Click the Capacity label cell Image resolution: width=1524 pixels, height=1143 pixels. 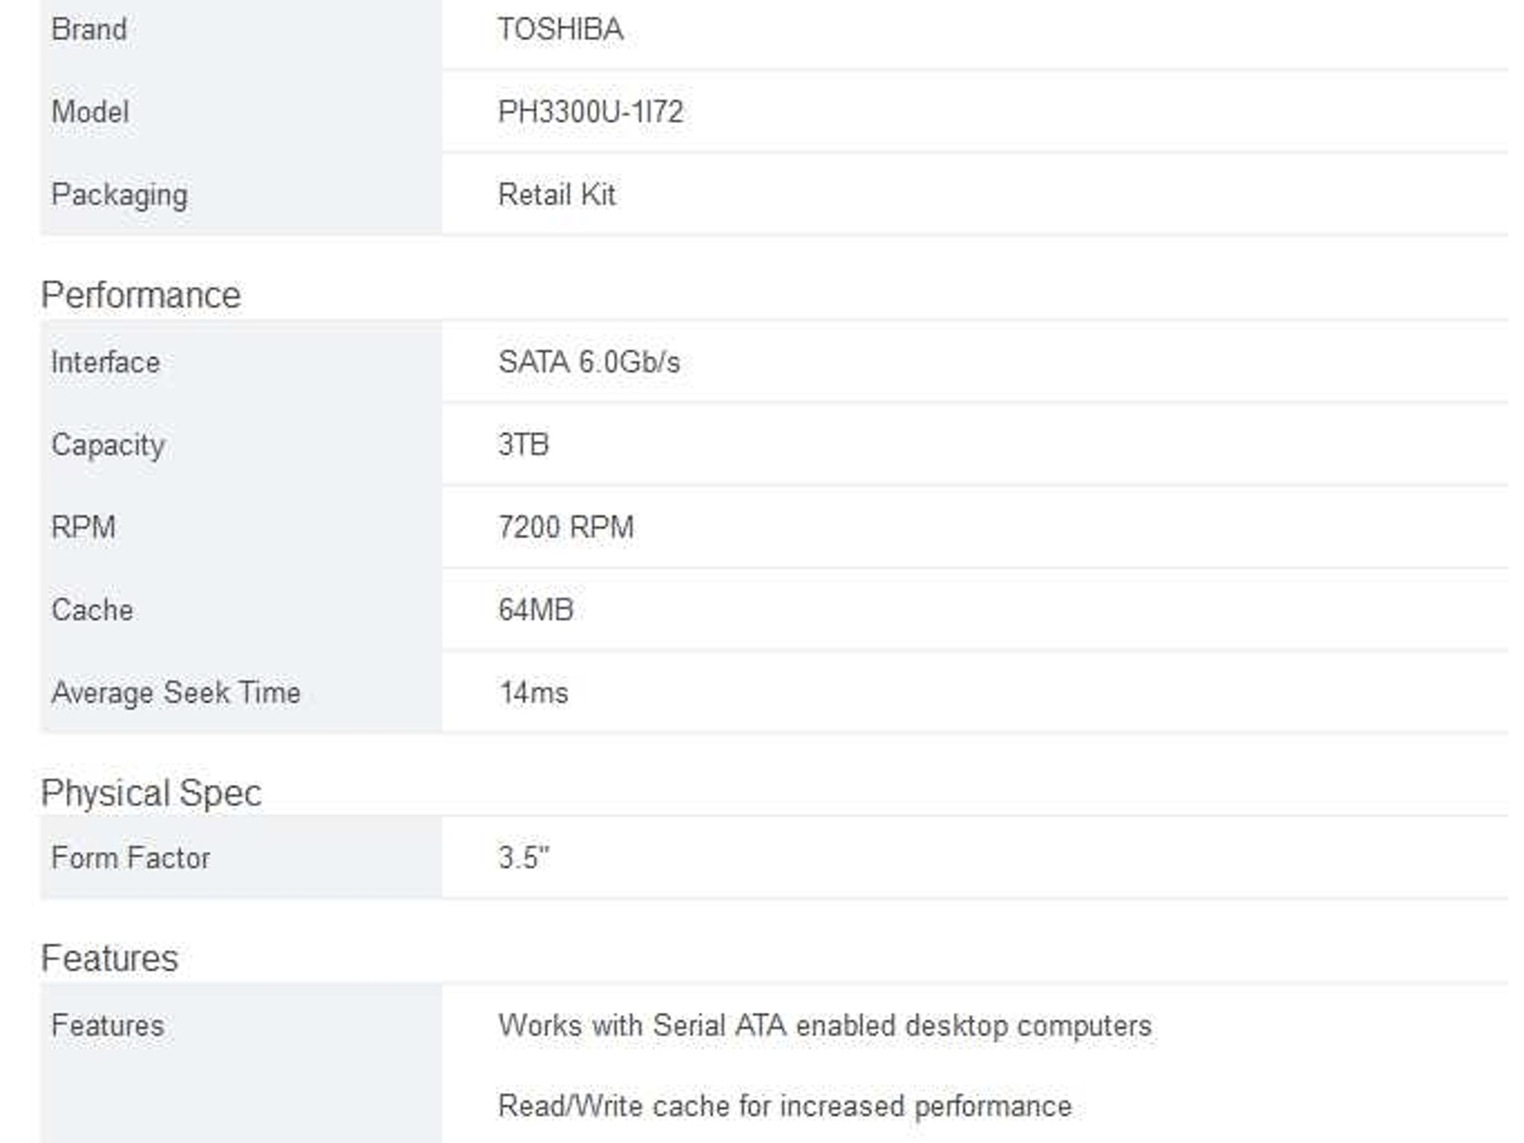point(241,445)
